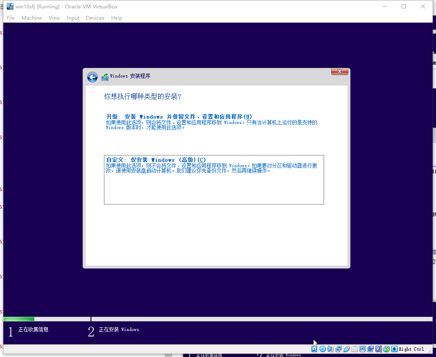Open the View menu
The height and width of the screenshot is (357, 436).
click(54, 18)
